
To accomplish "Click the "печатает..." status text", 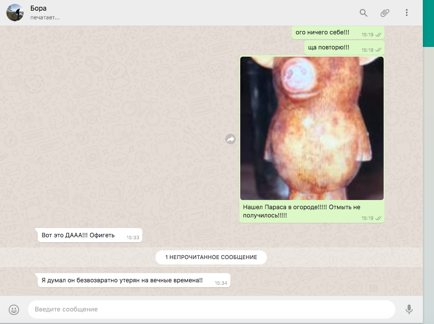I will (x=45, y=17).
